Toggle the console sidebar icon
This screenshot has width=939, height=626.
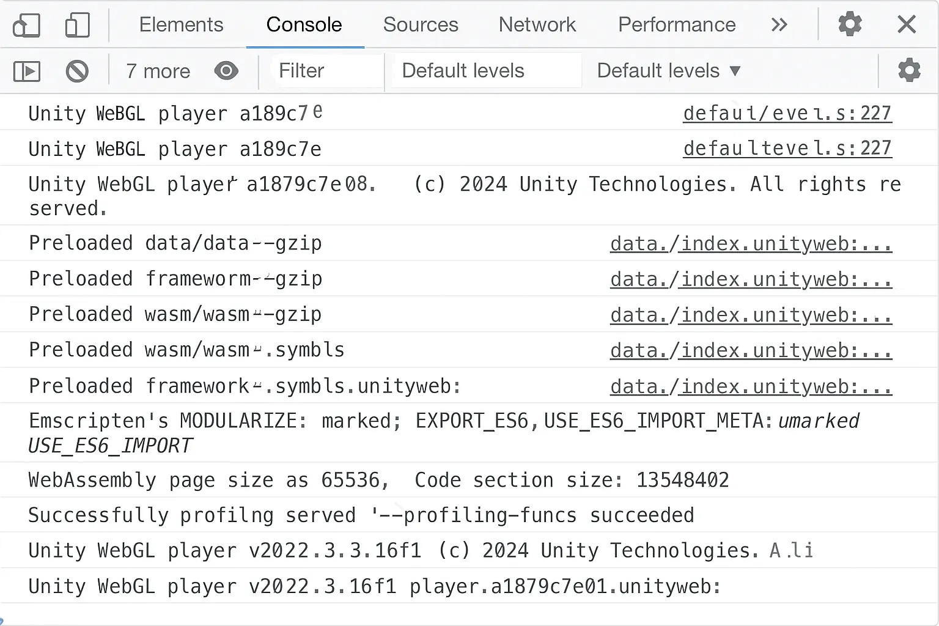27,72
